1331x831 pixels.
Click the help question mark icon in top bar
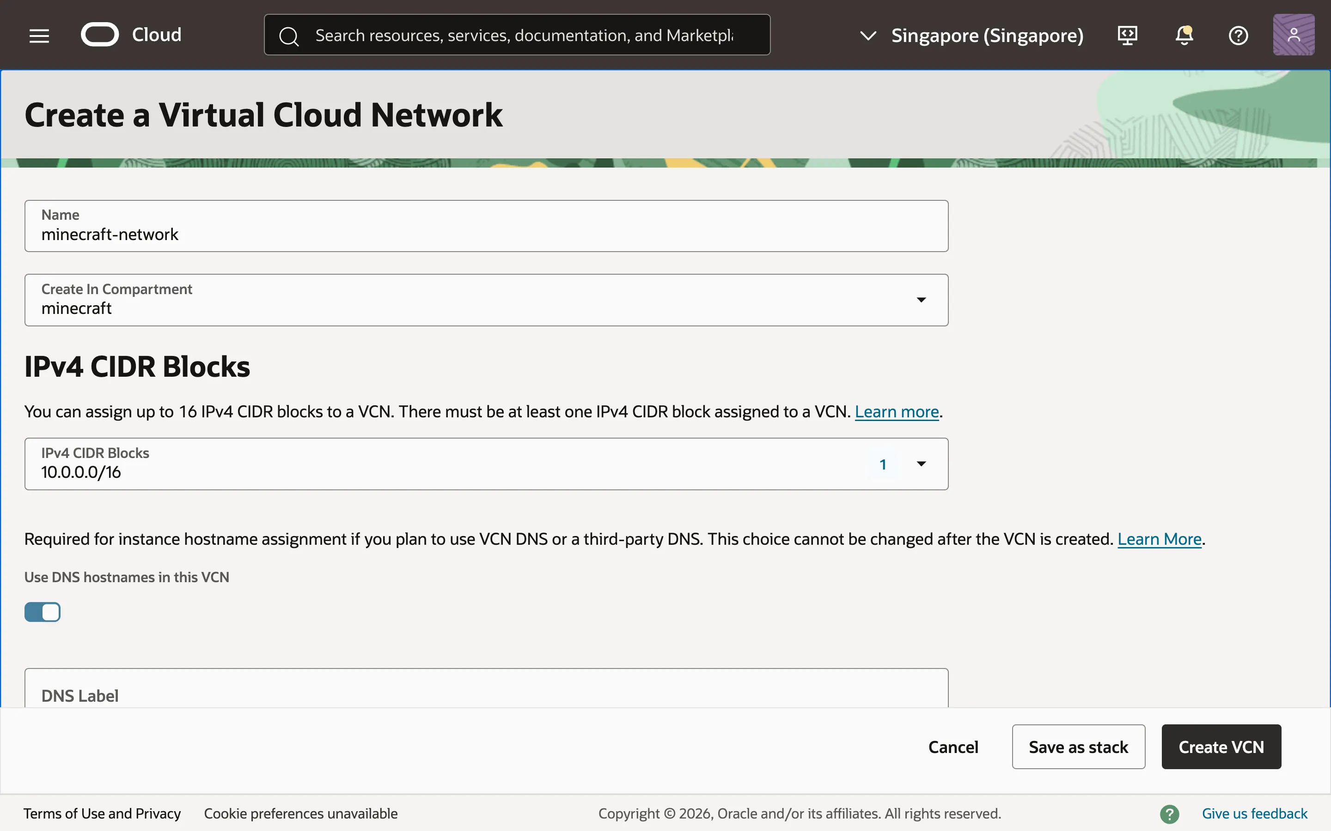click(1239, 35)
